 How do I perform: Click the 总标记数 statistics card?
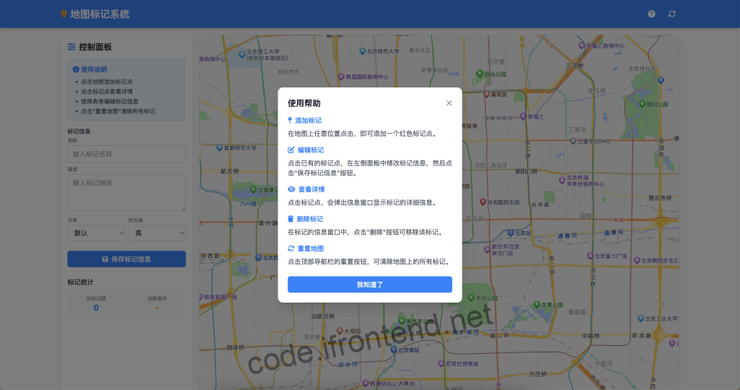tap(96, 303)
